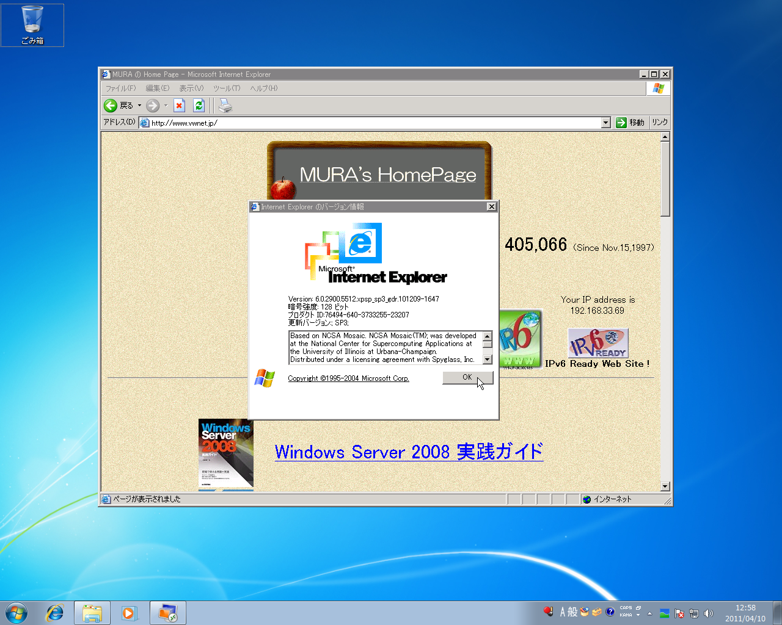782x625 pixels.
Task: Open the 編集(E) menu
Action: 157,89
